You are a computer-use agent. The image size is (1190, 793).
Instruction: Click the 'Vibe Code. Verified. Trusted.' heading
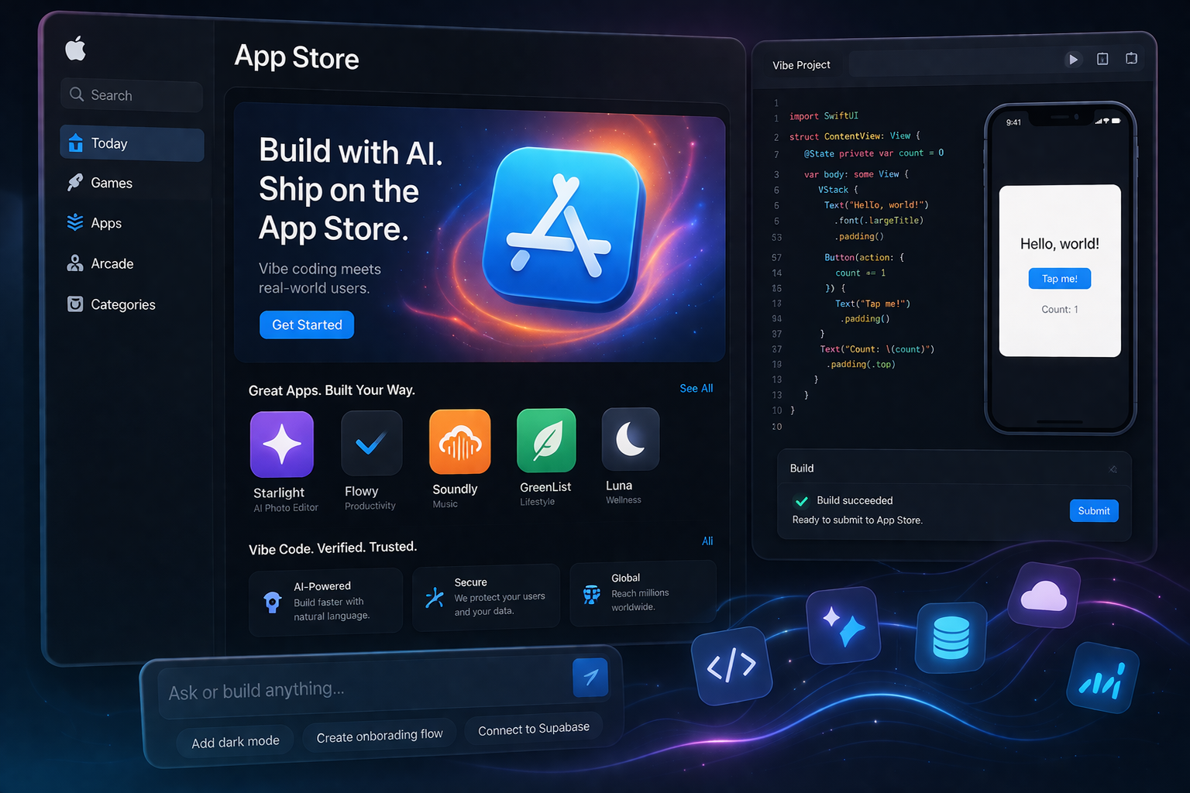click(x=332, y=548)
